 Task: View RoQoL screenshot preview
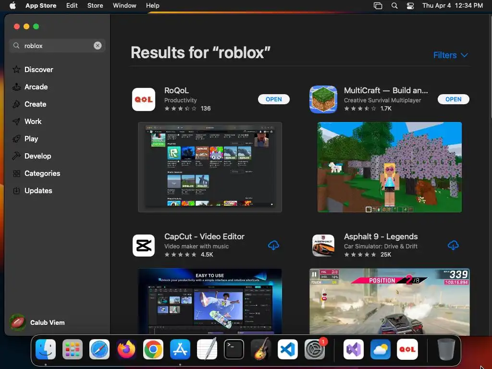click(210, 167)
